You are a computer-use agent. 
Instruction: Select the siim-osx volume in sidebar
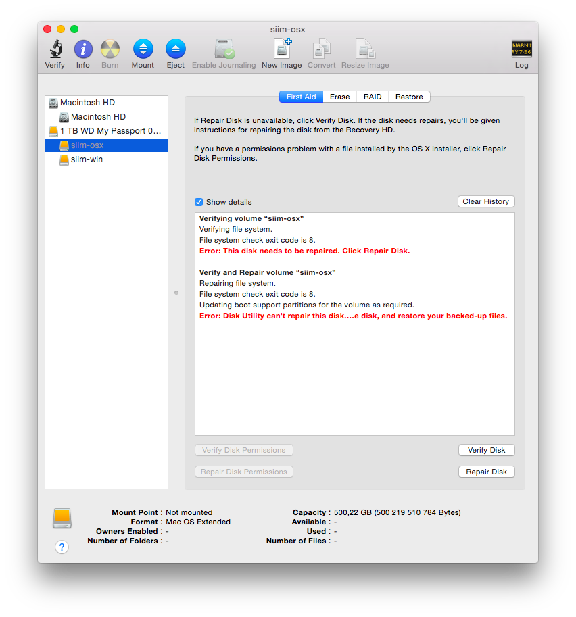pos(106,145)
